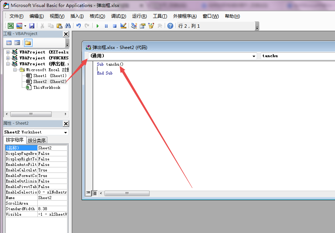Select Sheet2 (Sheet2) in project tree
335x233 pixels.
pyautogui.click(x=46, y=81)
